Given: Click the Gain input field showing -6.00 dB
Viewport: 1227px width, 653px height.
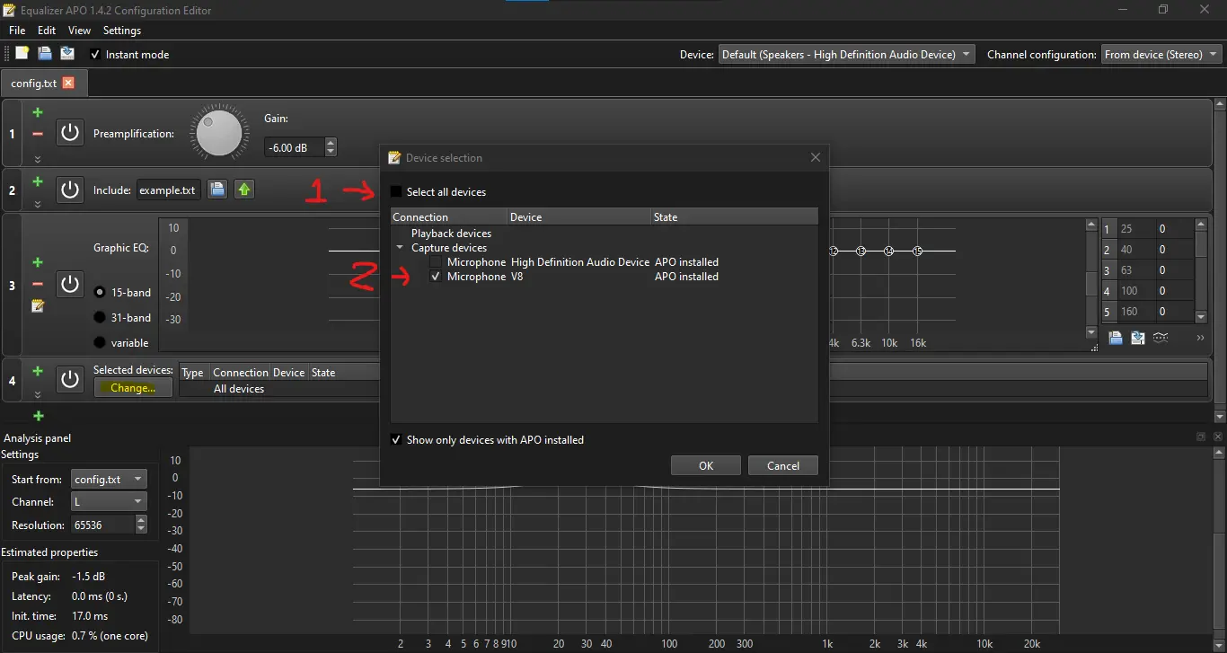Looking at the screenshot, I should (295, 147).
